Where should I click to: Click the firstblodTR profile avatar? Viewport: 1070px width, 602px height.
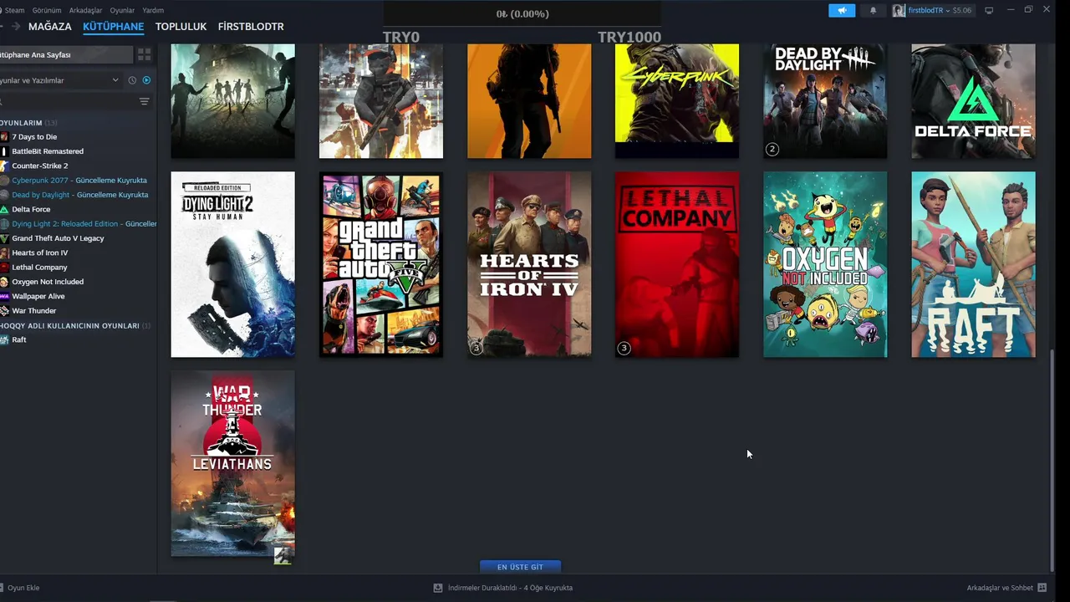click(x=899, y=11)
